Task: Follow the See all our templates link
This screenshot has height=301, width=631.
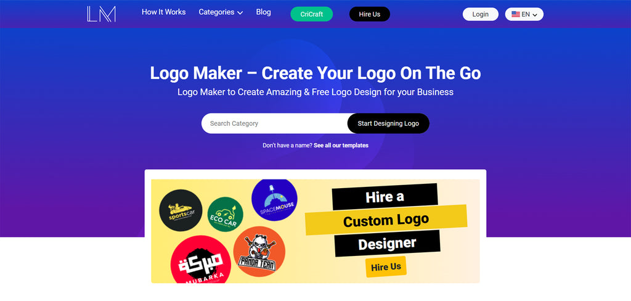Action: tap(341, 146)
